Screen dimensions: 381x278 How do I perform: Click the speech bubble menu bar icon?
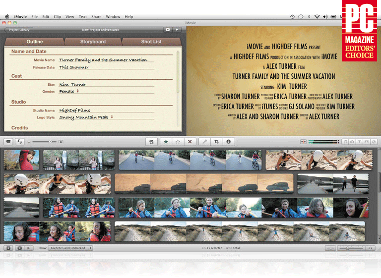pos(301,17)
